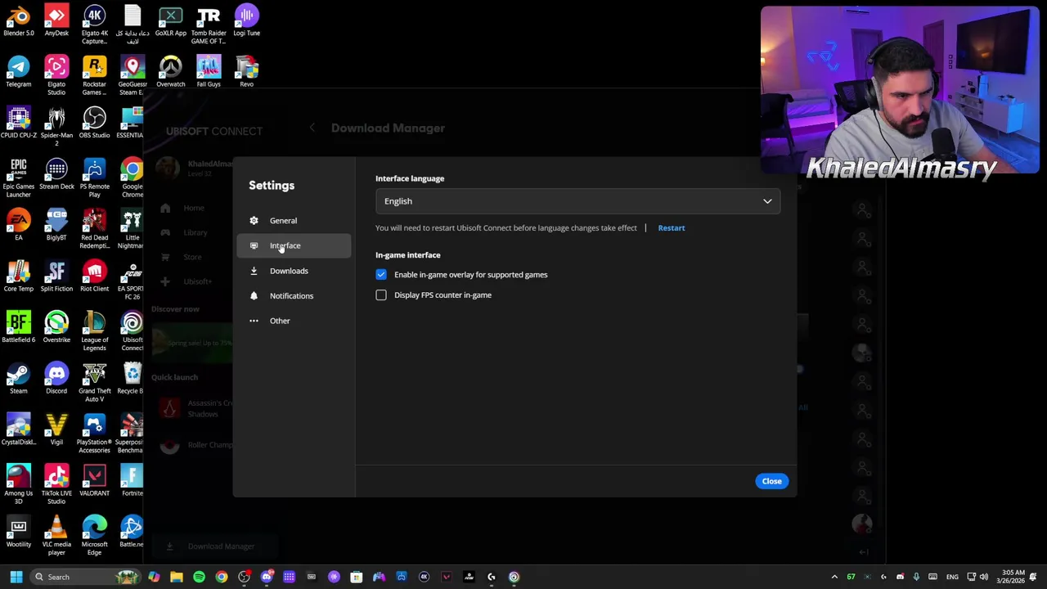The width and height of the screenshot is (1047, 589).
Task: Open Spotify from the taskbar
Action: tap(199, 577)
